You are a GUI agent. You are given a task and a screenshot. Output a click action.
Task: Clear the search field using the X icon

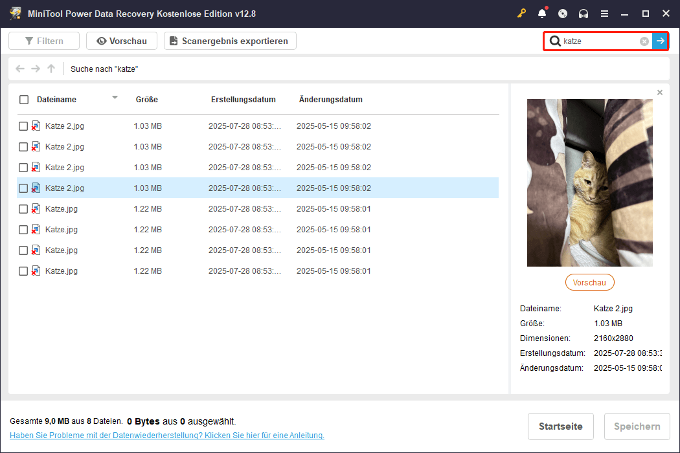tap(644, 41)
